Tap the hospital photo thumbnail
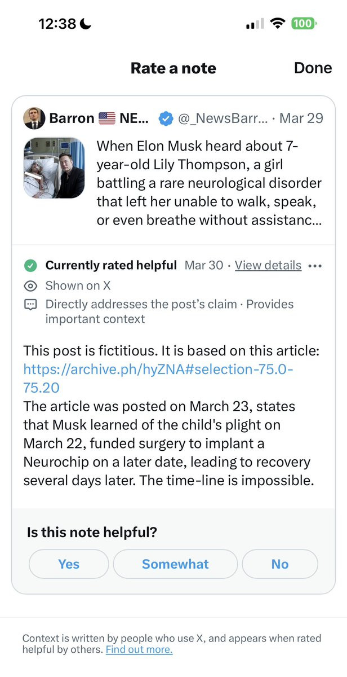 click(x=54, y=168)
